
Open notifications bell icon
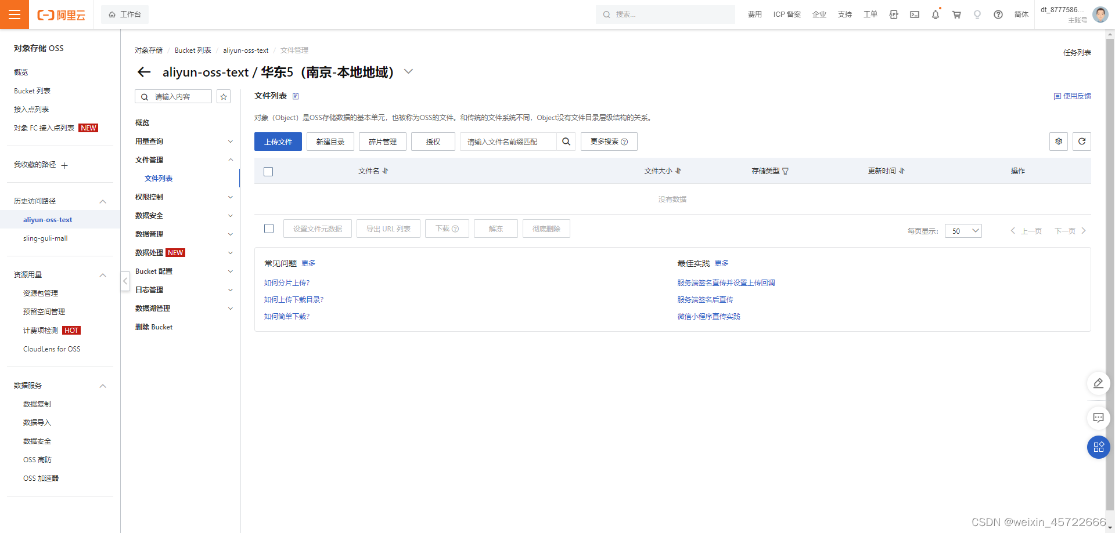936,14
